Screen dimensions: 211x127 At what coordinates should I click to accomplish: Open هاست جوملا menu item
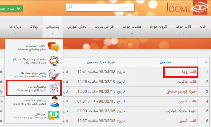click(132, 27)
